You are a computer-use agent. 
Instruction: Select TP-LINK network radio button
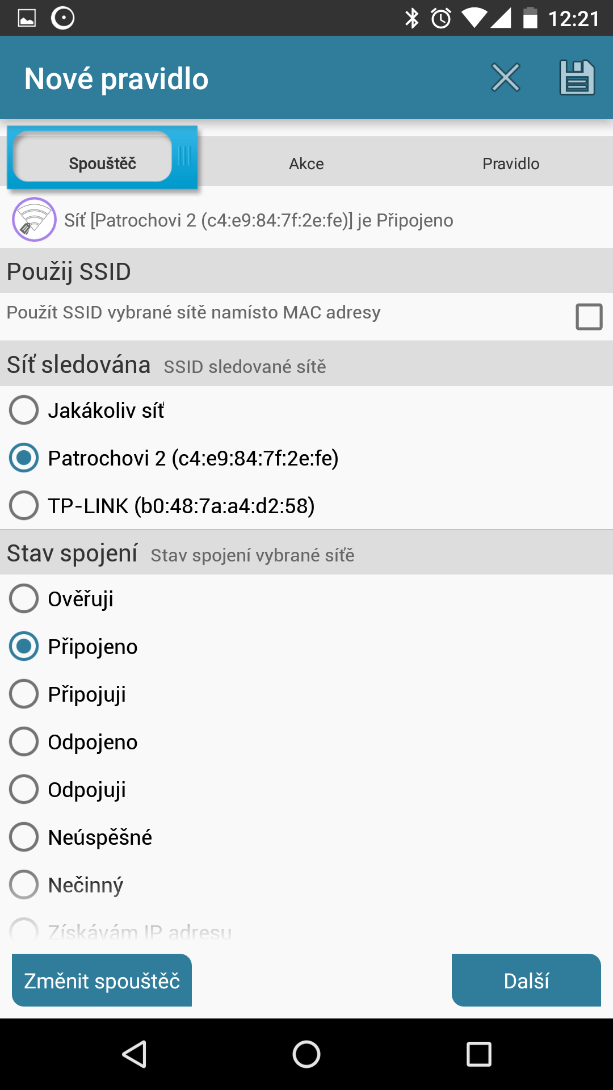[x=24, y=505]
